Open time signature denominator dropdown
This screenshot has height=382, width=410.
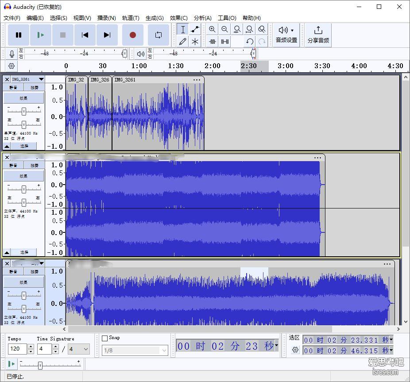(x=79, y=349)
